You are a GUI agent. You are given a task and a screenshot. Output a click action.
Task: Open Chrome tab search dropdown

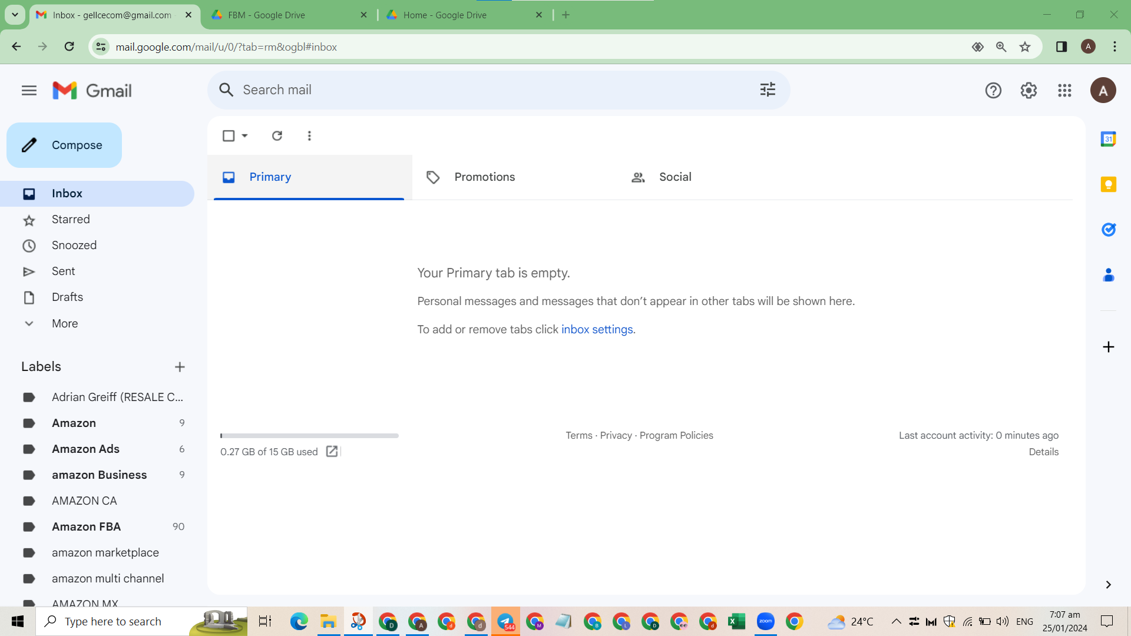(15, 15)
